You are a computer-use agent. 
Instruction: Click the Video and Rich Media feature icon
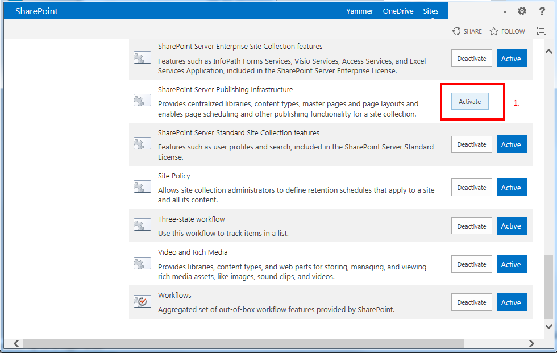click(x=142, y=264)
